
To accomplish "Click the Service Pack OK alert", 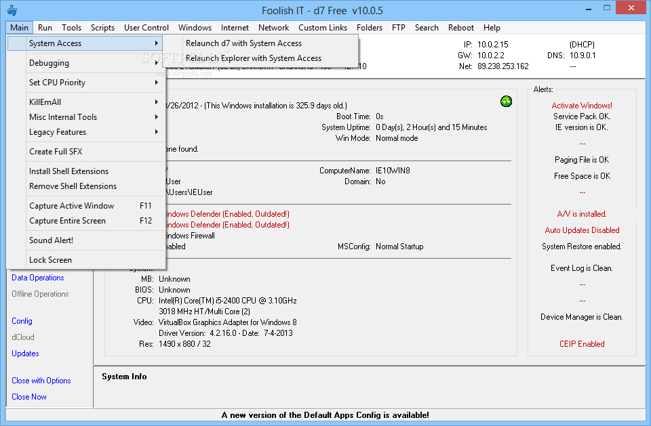I will (582, 116).
